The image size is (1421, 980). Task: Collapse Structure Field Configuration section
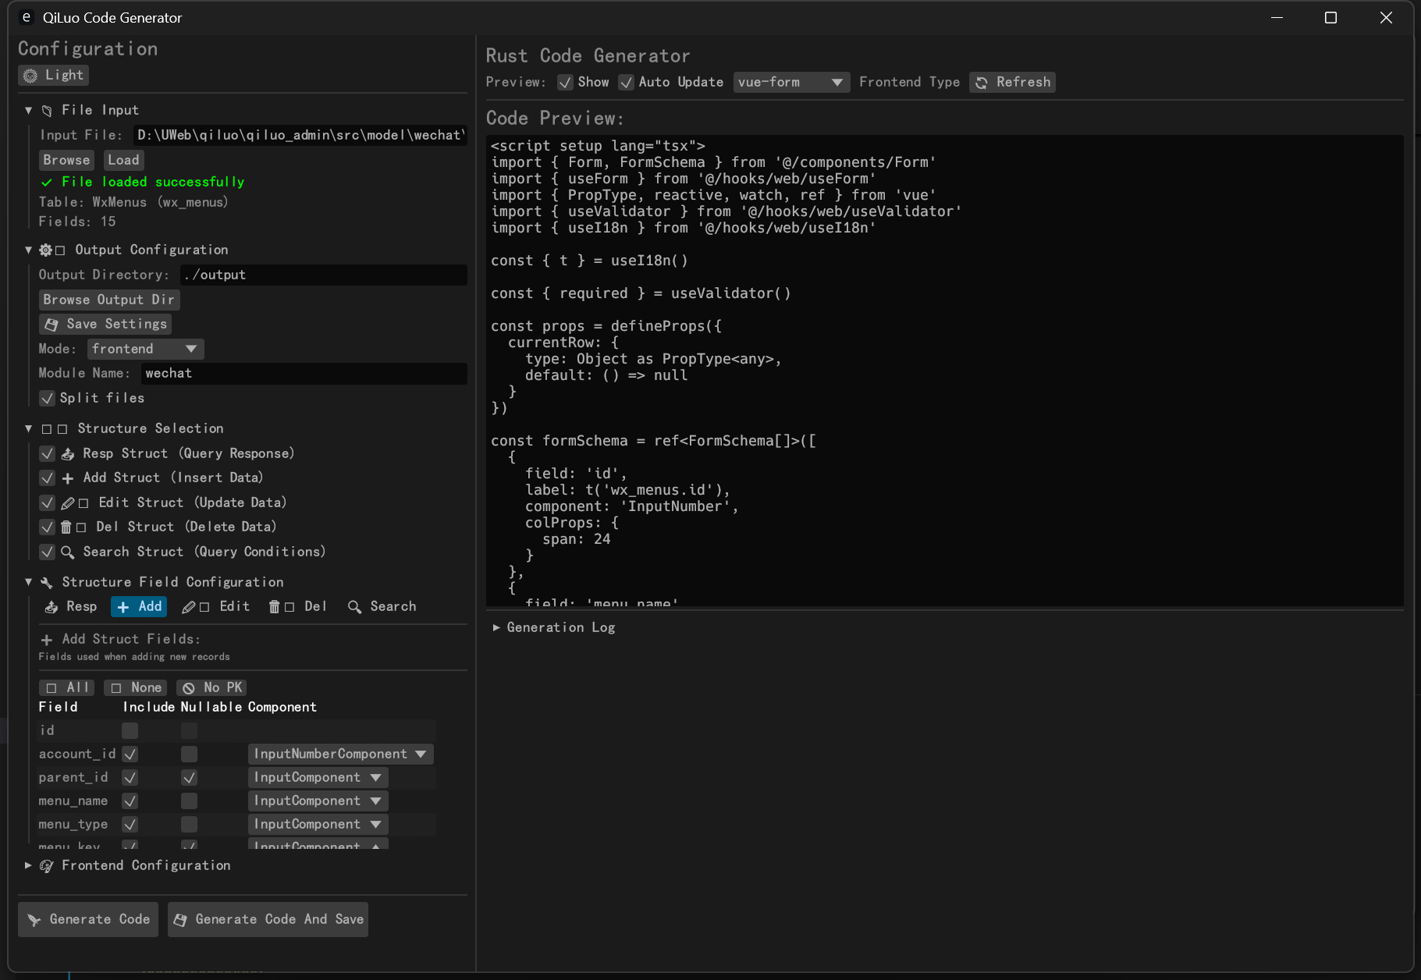pos(29,582)
